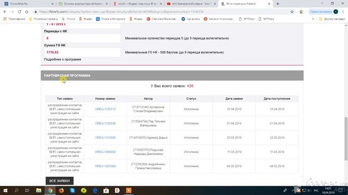
Task: Click the Тип заявки column header
Action: tap(65, 99)
